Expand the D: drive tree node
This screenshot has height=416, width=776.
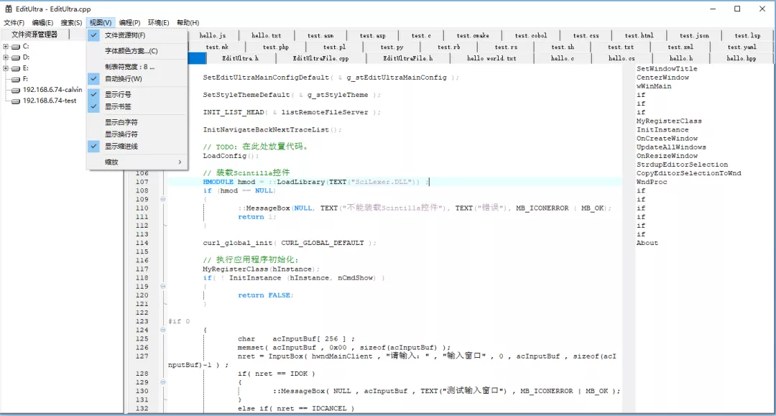[x=6, y=57]
